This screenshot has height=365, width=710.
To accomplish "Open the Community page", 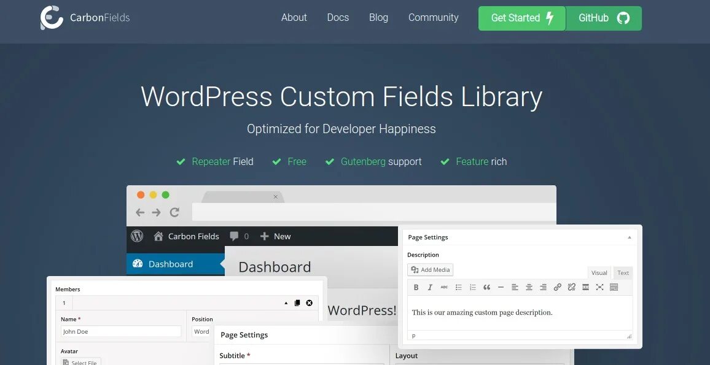I will (x=434, y=18).
